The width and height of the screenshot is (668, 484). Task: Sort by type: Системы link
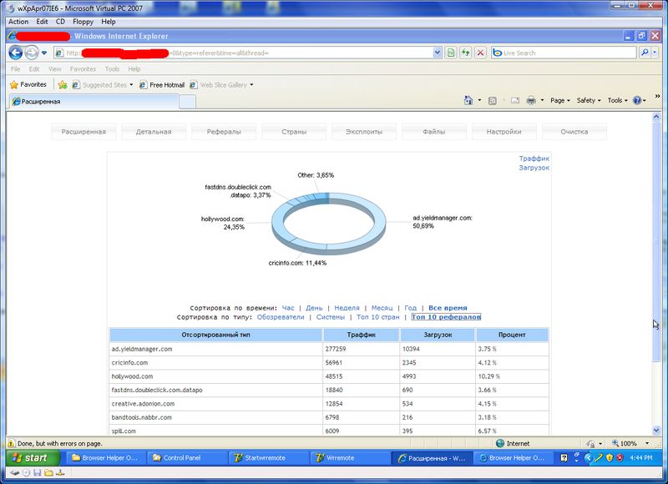click(331, 317)
